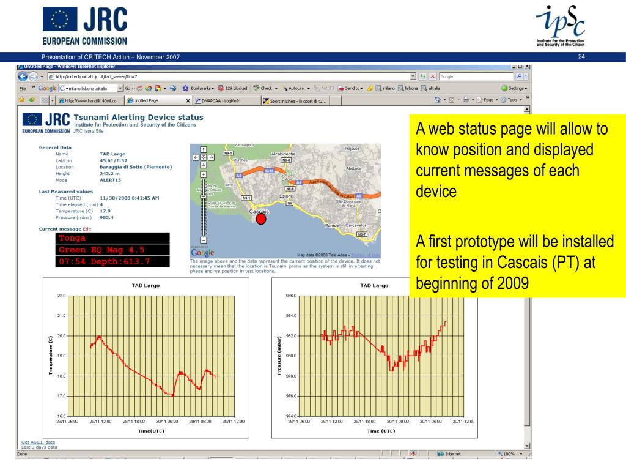Open the Bookmarks star menu
Viewport: 626px width, 470px height.
198,88
